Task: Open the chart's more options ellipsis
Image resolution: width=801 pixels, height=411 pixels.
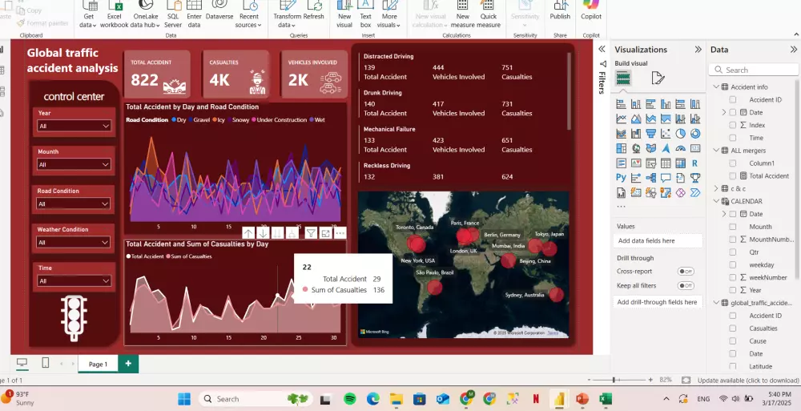Action: click(x=340, y=233)
